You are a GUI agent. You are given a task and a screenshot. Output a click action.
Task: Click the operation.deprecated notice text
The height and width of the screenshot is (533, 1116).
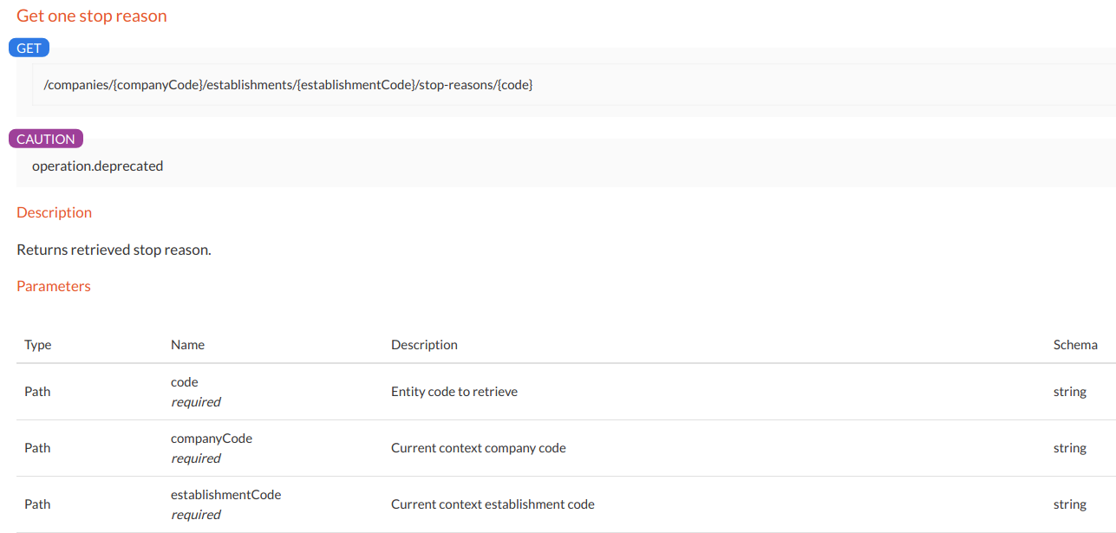tap(97, 166)
